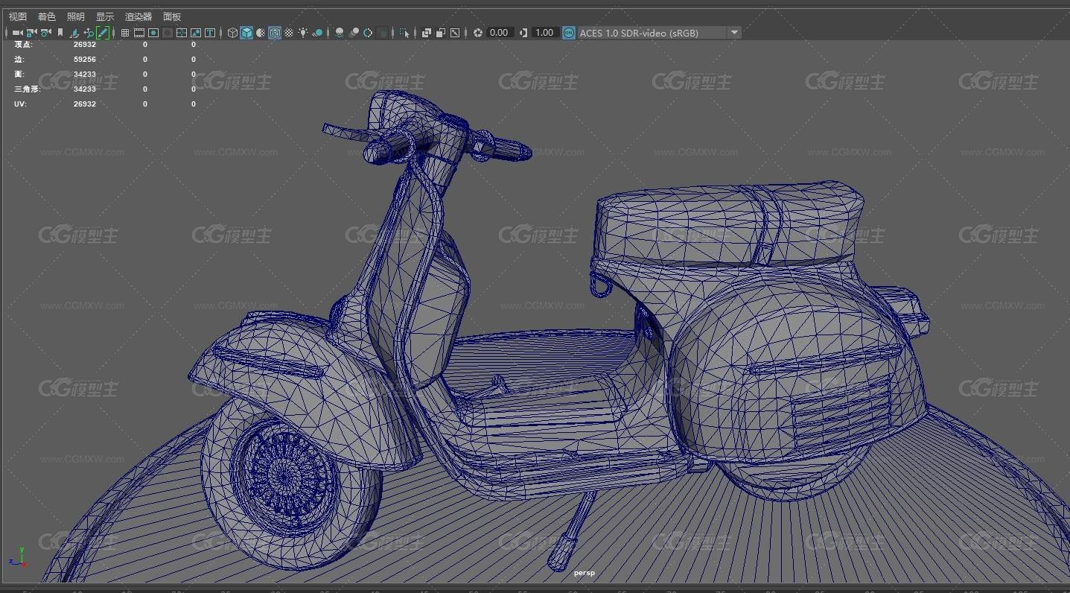Toggle Use Default Material icon
1070x593 pixels.
click(x=261, y=33)
